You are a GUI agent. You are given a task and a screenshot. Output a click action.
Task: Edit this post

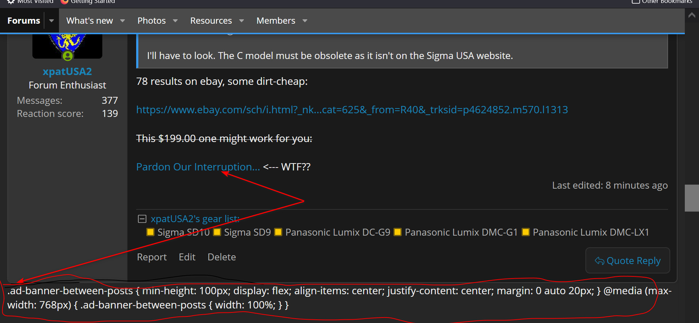click(x=187, y=257)
